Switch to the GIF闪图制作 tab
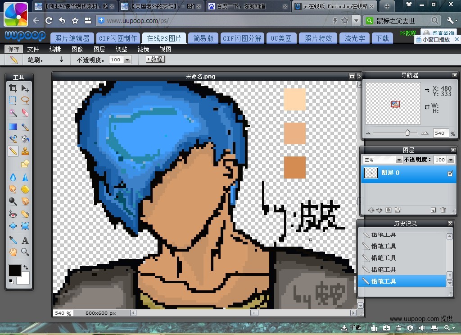 [118, 38]
